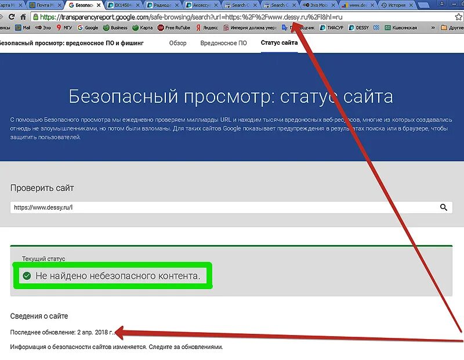Click the browser address bar URL
This screenshot has width=464, height=360.
click(191, 17)
